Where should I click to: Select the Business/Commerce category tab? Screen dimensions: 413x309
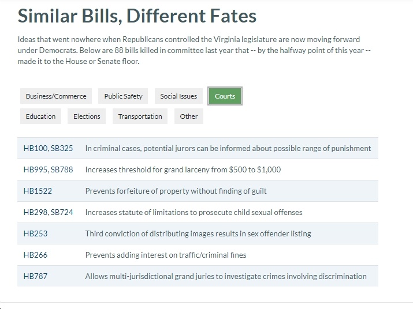point(56,96)
